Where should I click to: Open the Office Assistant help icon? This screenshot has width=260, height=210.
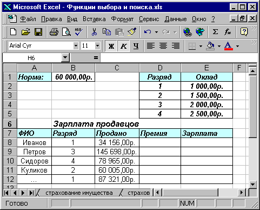244,32
